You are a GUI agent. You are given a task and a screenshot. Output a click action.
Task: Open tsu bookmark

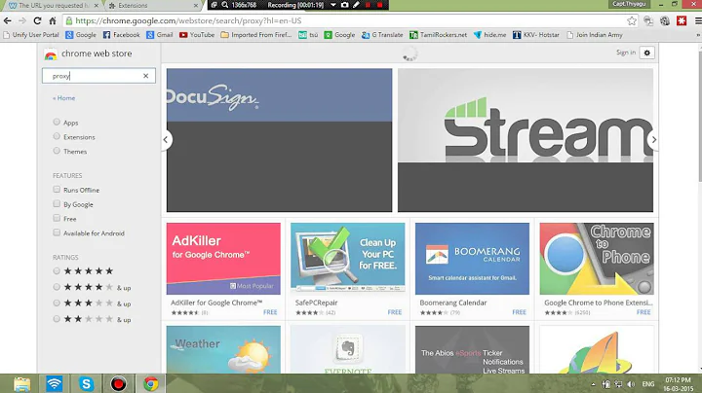[308, 34]
